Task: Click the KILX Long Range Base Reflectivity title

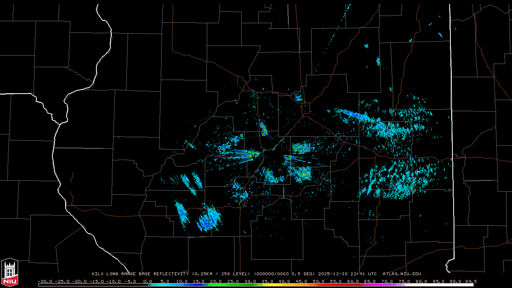Action: tap(140, 274)
